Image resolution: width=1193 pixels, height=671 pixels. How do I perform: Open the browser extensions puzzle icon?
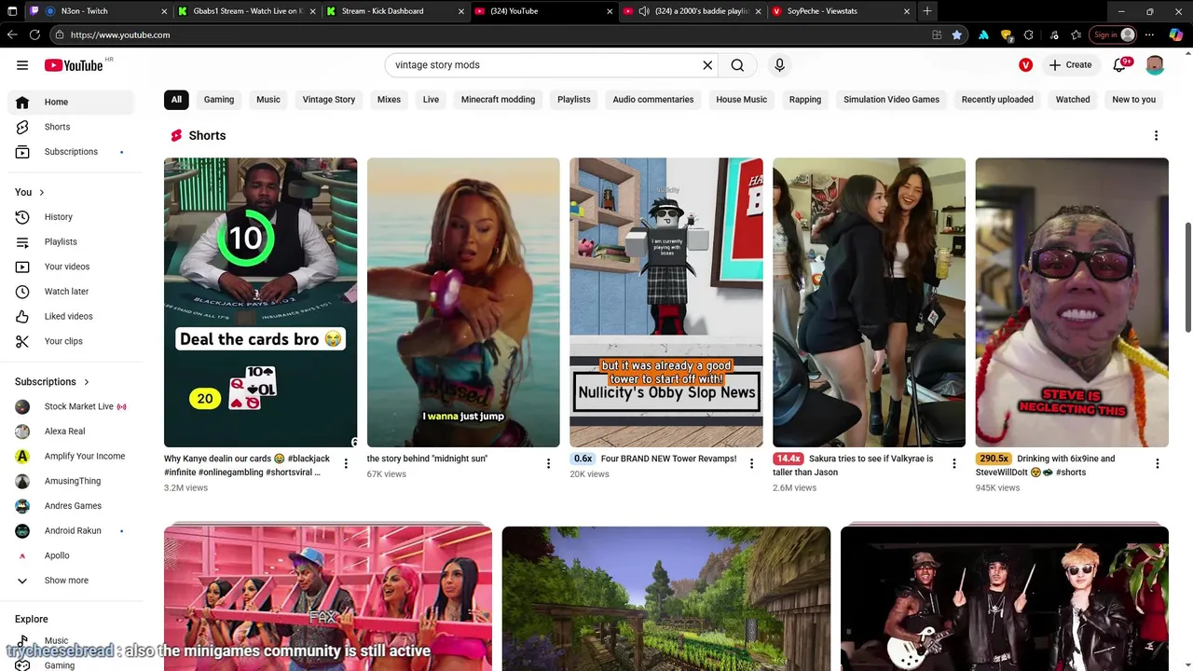click(x=1028, y=34)
